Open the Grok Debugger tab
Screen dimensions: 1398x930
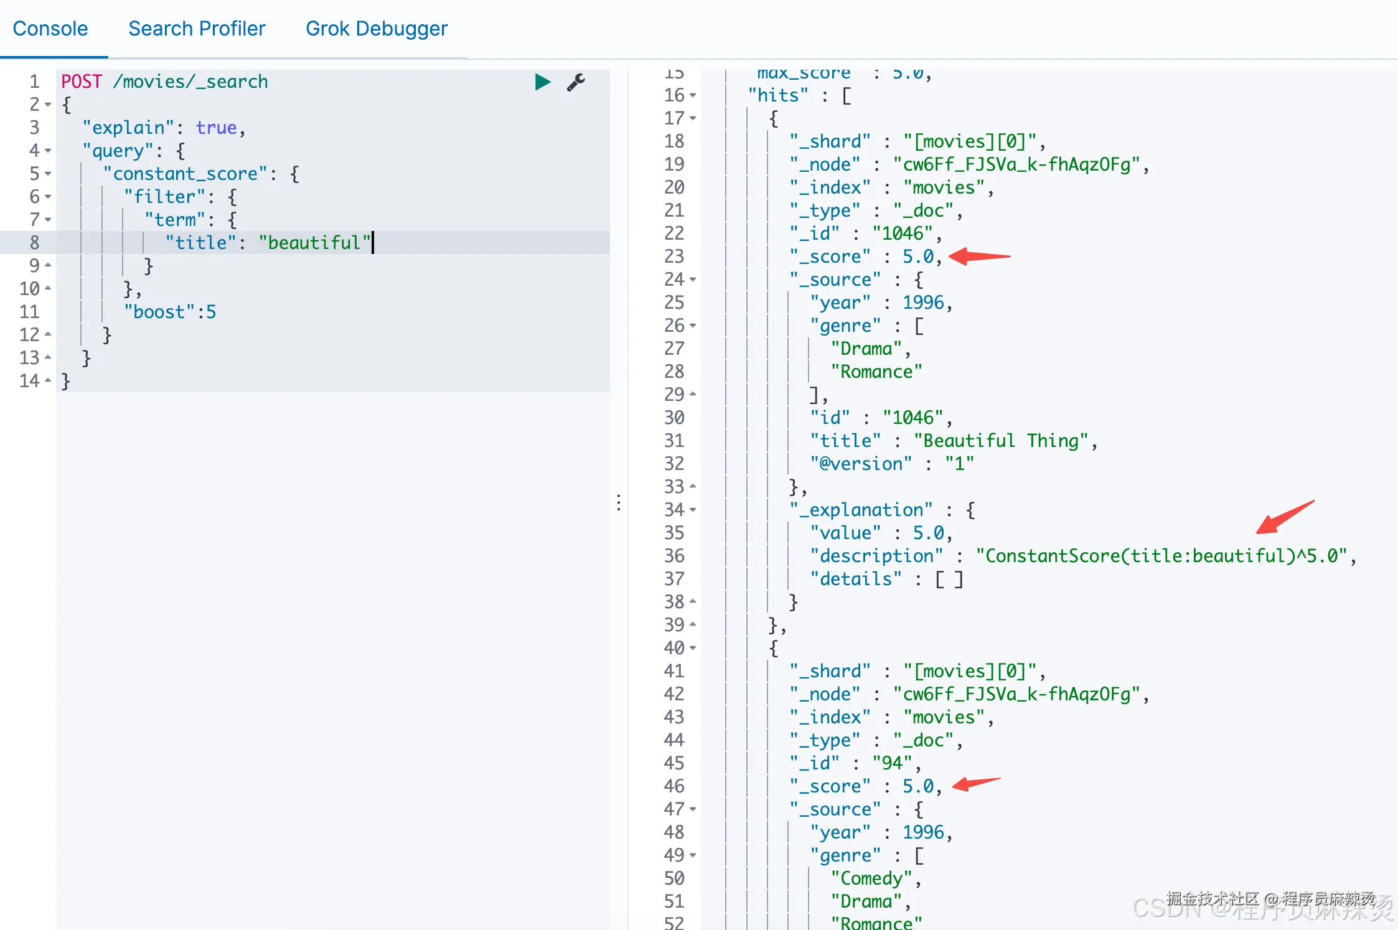coord(376,29)
